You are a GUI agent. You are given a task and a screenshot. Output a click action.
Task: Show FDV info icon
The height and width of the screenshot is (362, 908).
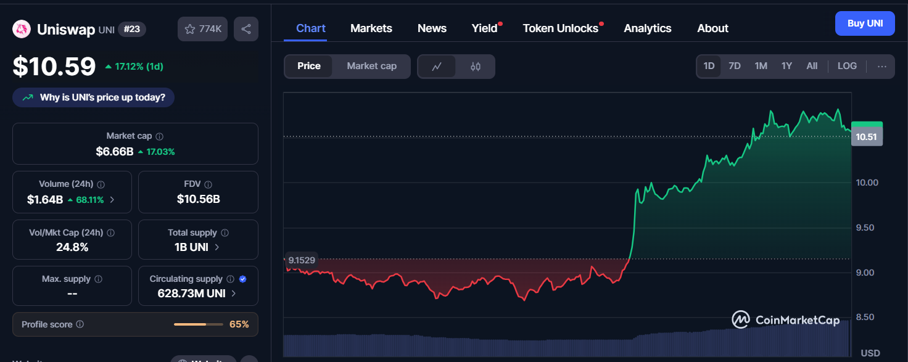[208, 184]
